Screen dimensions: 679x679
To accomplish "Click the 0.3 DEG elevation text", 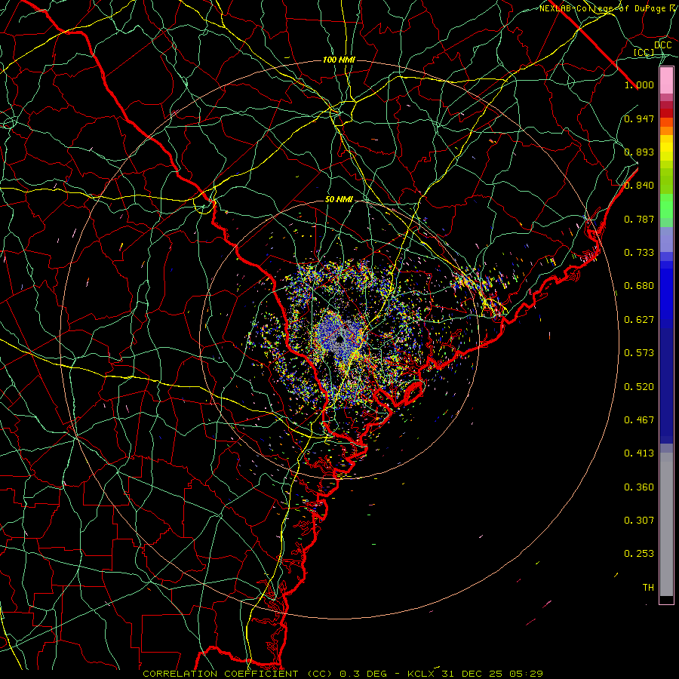I will click(364, 674).
